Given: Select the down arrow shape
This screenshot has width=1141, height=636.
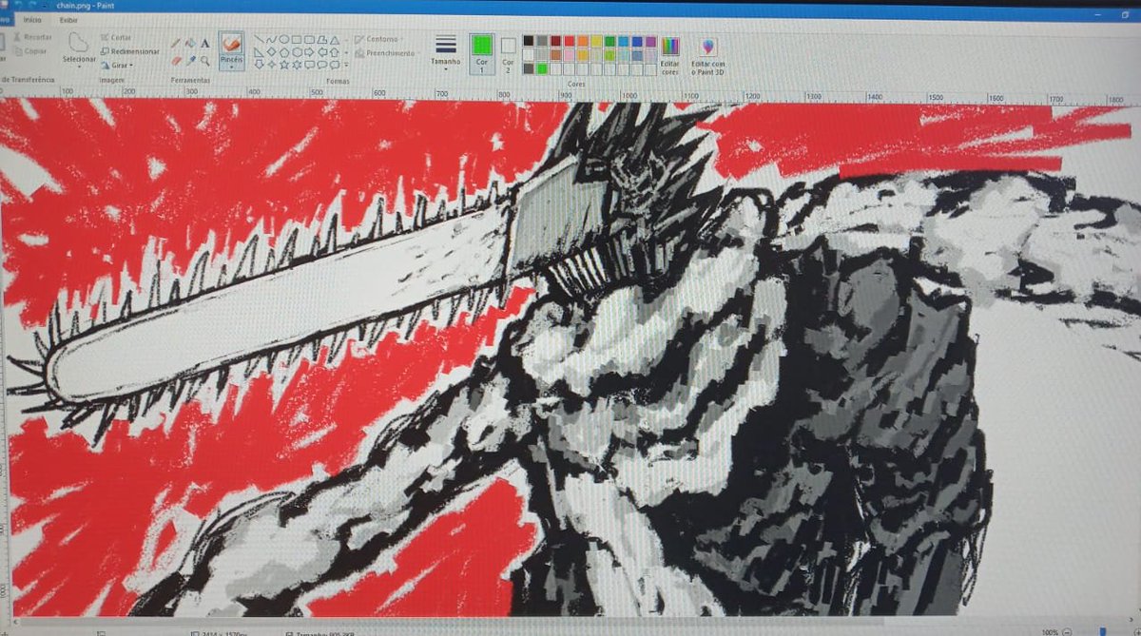Looking at the screenshot, I should pos(259,65).
